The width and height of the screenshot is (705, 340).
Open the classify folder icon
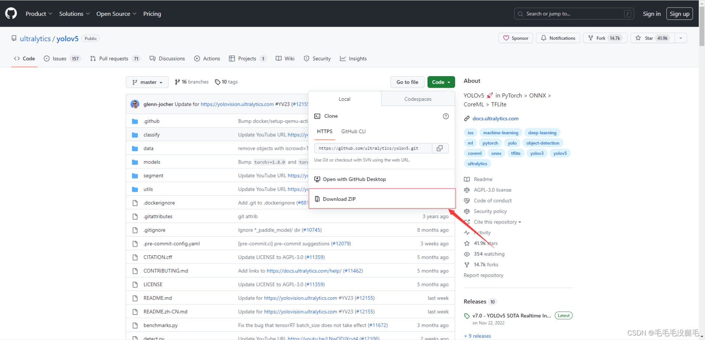(135, 135)
